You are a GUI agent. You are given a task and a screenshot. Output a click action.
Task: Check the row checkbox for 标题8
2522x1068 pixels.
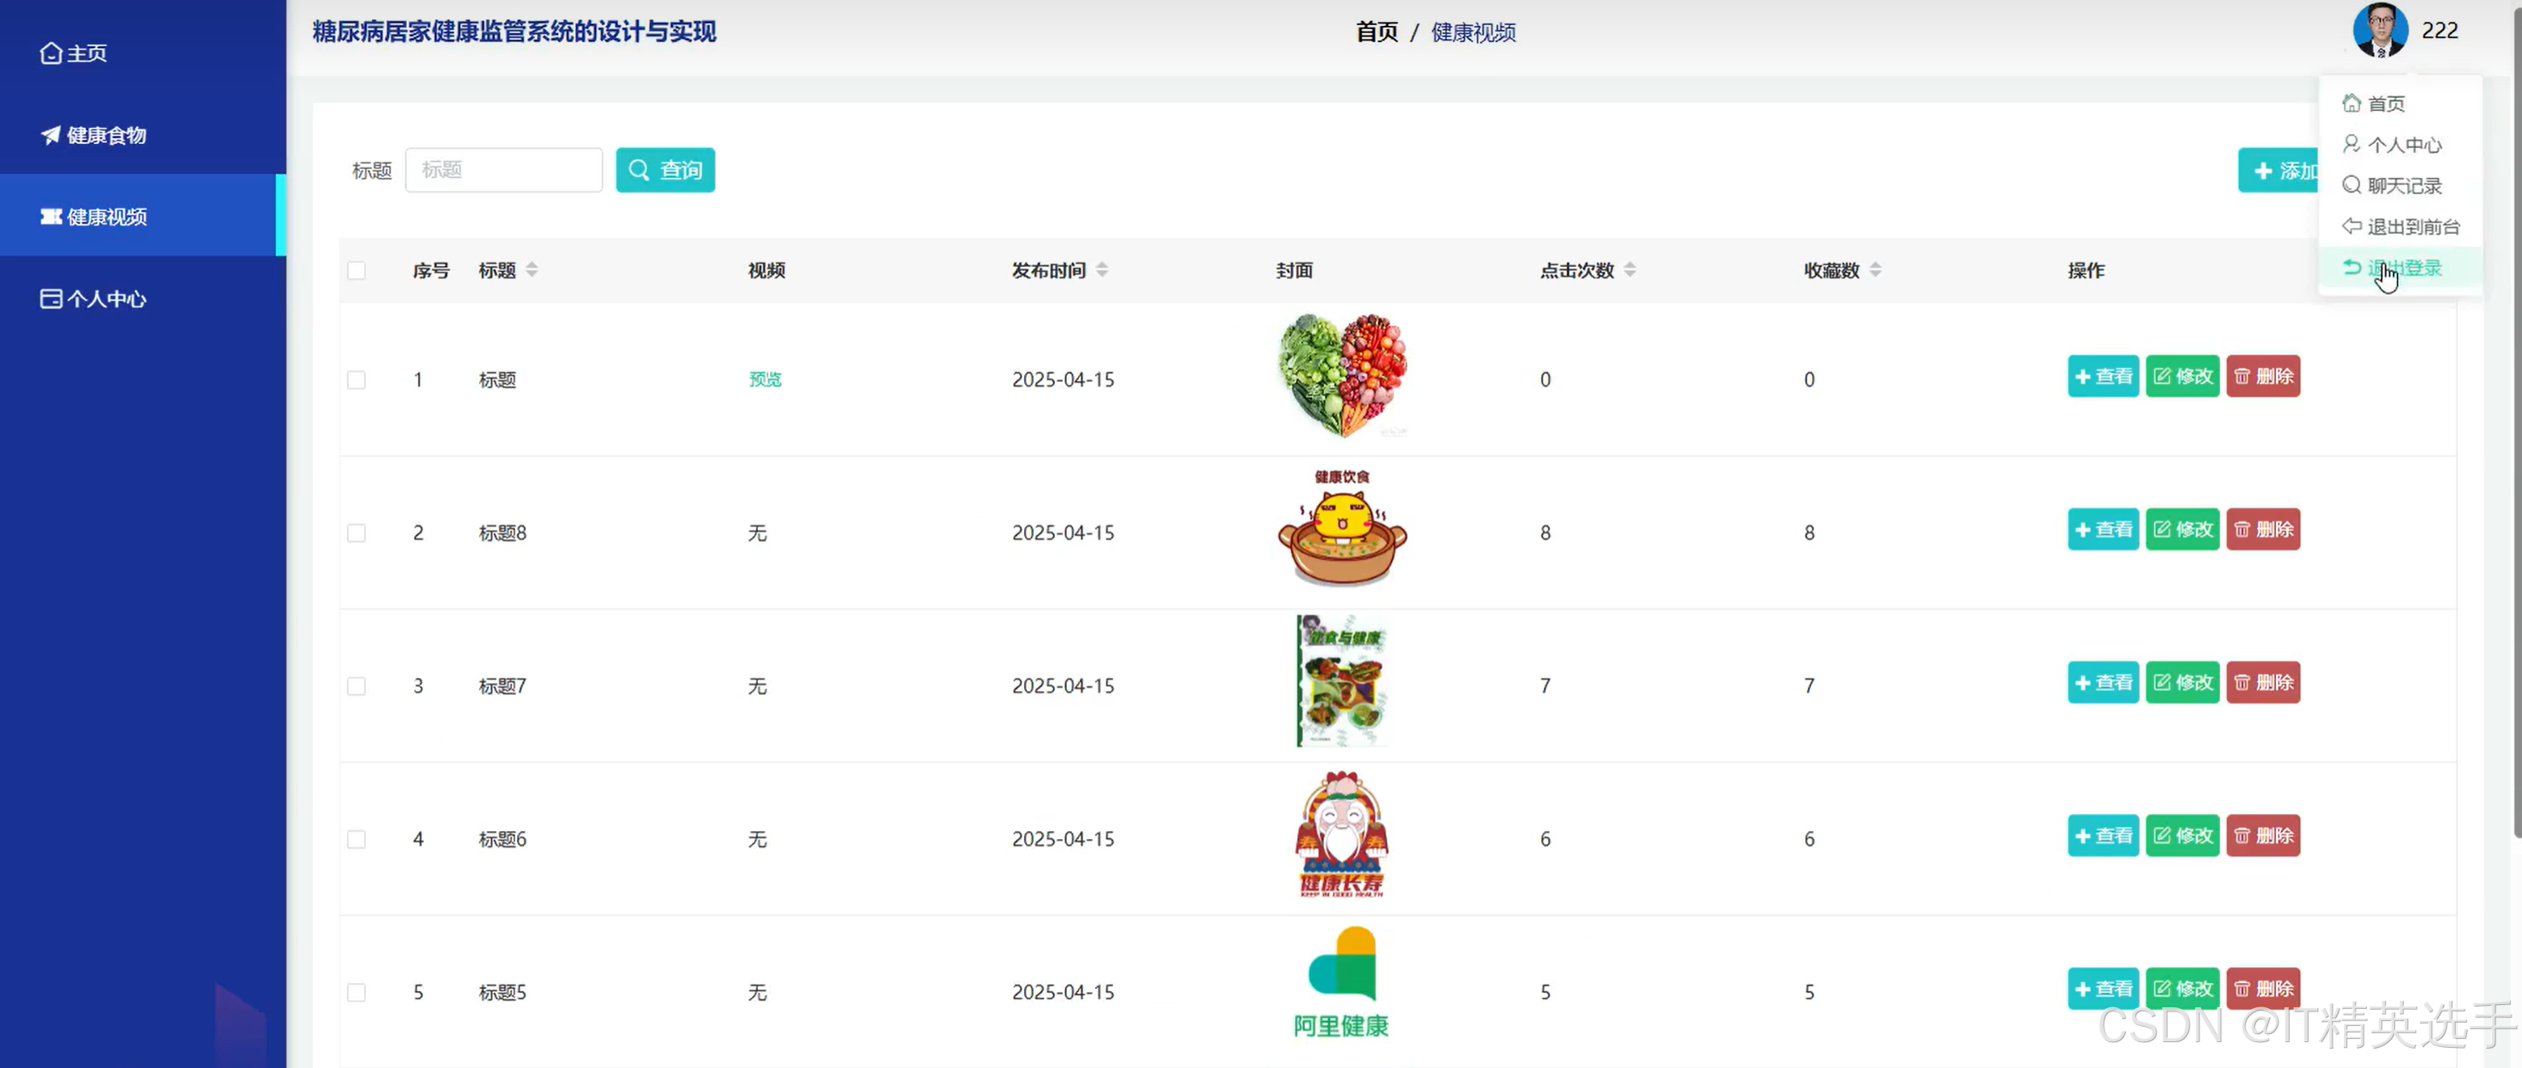point(357,532)
